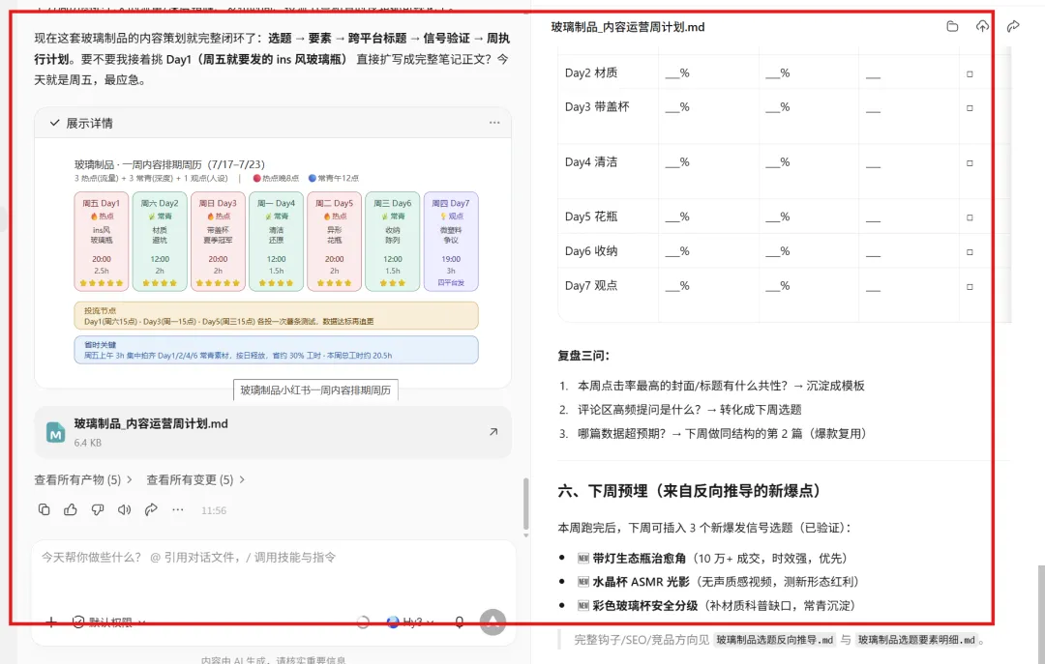Image resolution: width=1045 pixels, height=664 pixels.
Task: Click the Day2 材质 table cell
Action: tap(608, 73)
